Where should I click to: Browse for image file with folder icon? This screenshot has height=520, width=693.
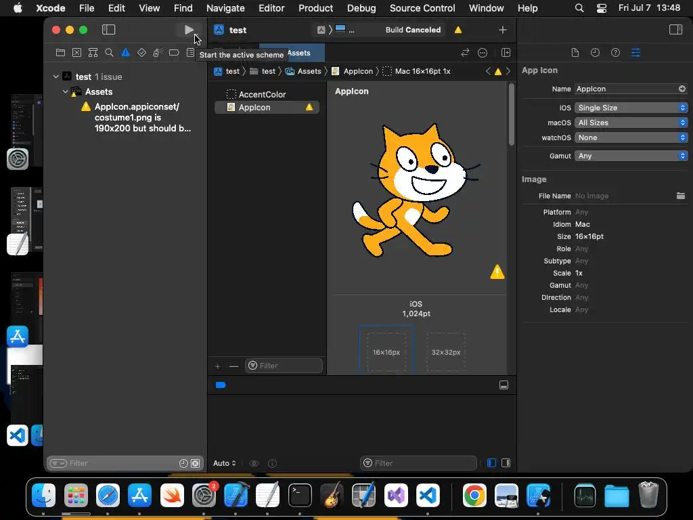coord(681,196)
